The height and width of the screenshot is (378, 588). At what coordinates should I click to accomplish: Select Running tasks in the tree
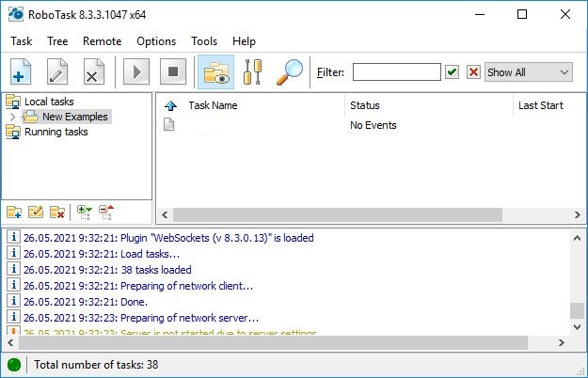pos(56,132)
